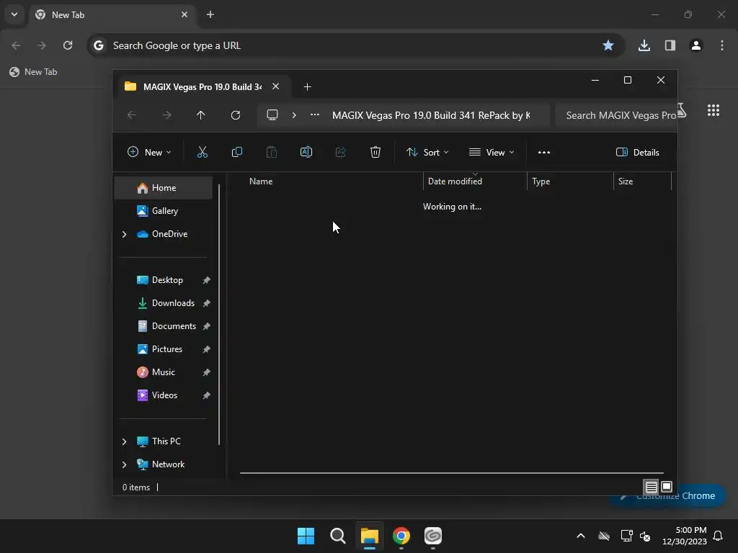This screenshot has width=738, height=553.
Task: Click the PC monitor icon in address bar
Action: [x=272, y=114]
